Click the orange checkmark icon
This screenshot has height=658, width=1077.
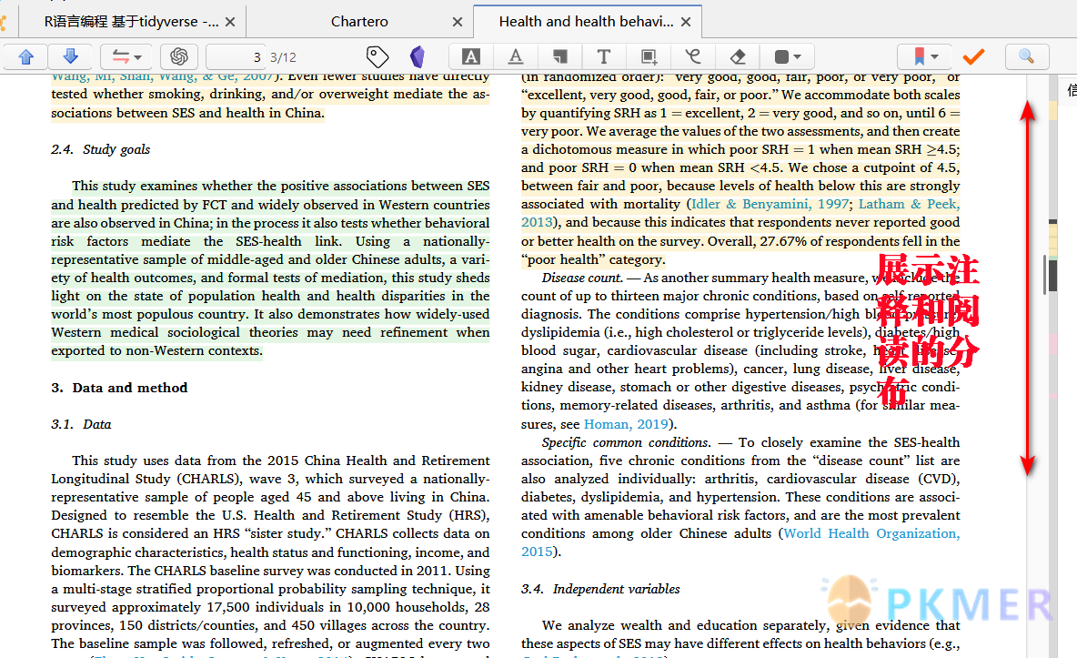tap(973, 56)
